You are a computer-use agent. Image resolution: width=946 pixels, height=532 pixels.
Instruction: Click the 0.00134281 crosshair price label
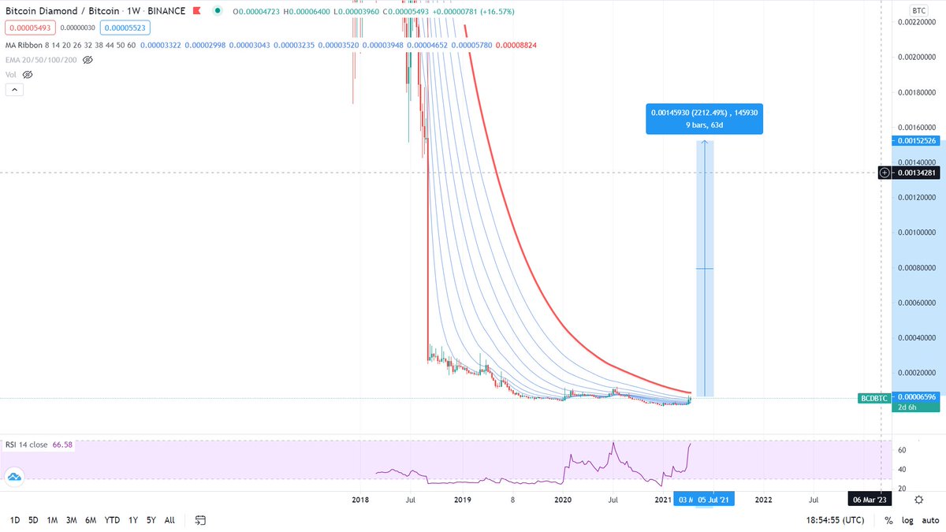[916, 173]
